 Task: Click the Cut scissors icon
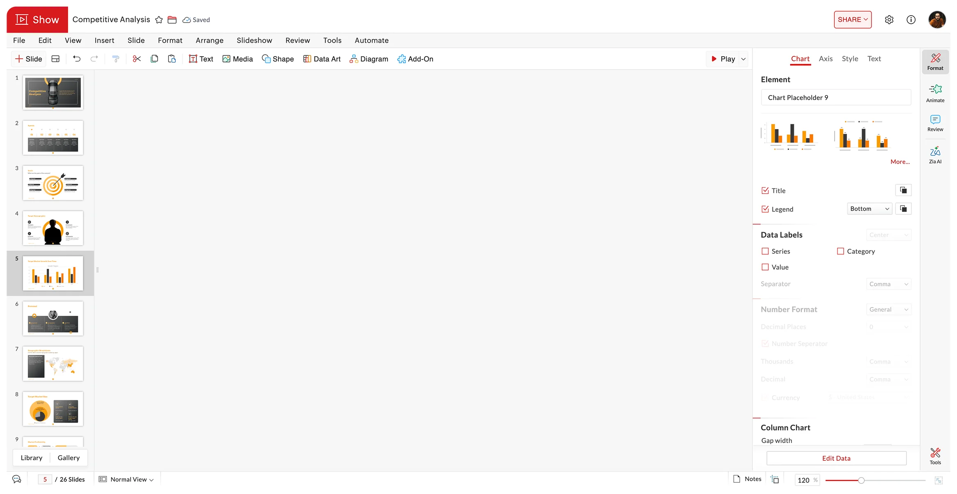pyautogui.click(x=137, y=59)
